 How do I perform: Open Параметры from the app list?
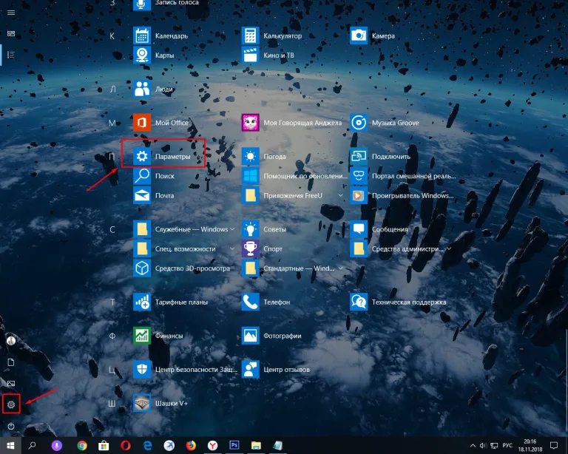pos(161,157)
